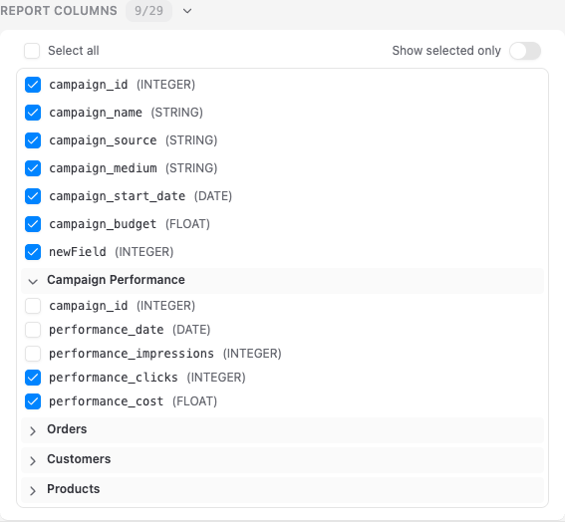The image size is (565, 522).
Task: Check the performance_date checkbox
Action: [33, 330]
